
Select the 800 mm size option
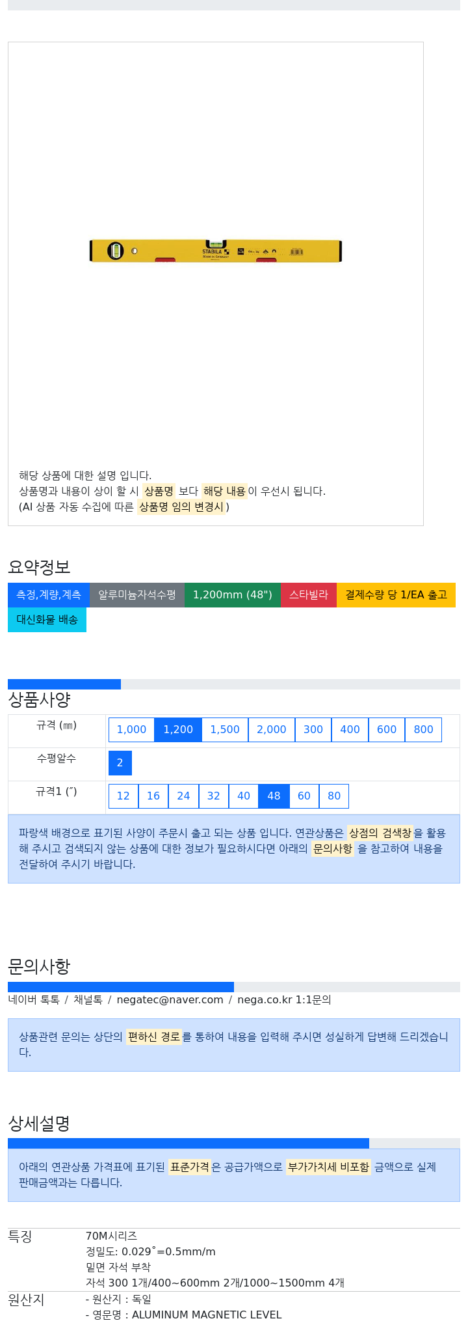423,730
